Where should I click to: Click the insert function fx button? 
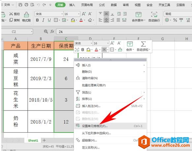click(52, 32)
